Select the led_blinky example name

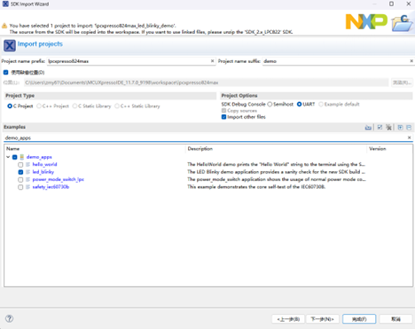(43, 172)
